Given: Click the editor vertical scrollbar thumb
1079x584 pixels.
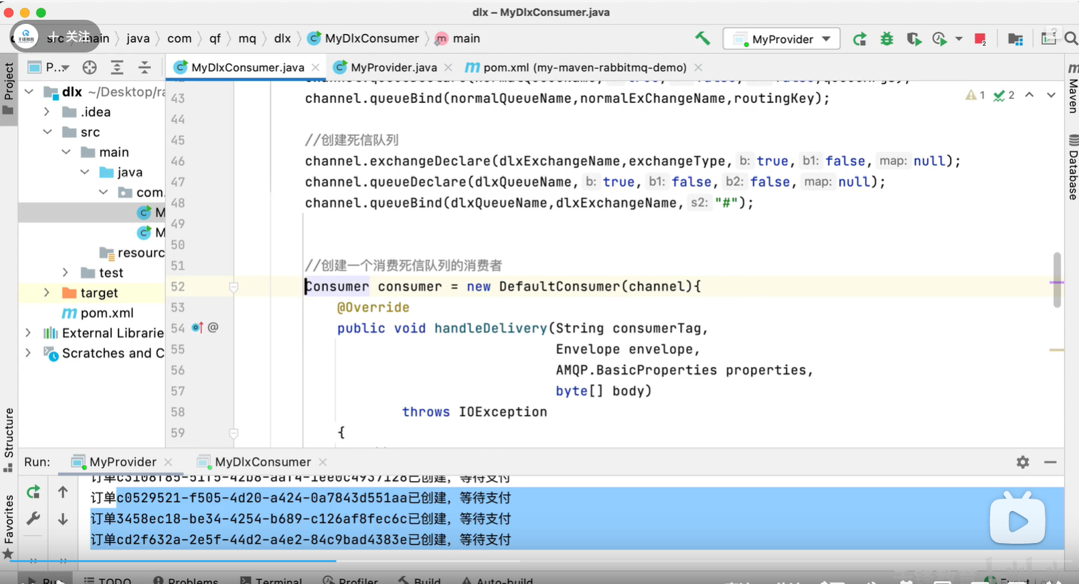Looking at the screenshot, I should click(1057, 280).
